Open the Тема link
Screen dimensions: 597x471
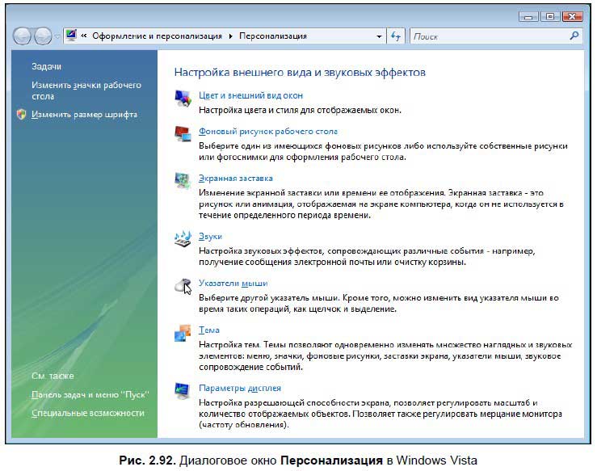click(209, 330)
